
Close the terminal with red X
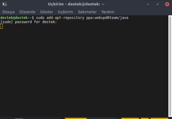pyautogui.click(x=167, y=4)
